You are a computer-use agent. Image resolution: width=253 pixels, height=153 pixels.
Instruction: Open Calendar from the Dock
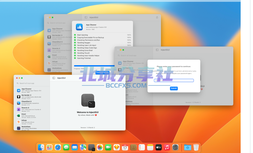pos(125,147)
